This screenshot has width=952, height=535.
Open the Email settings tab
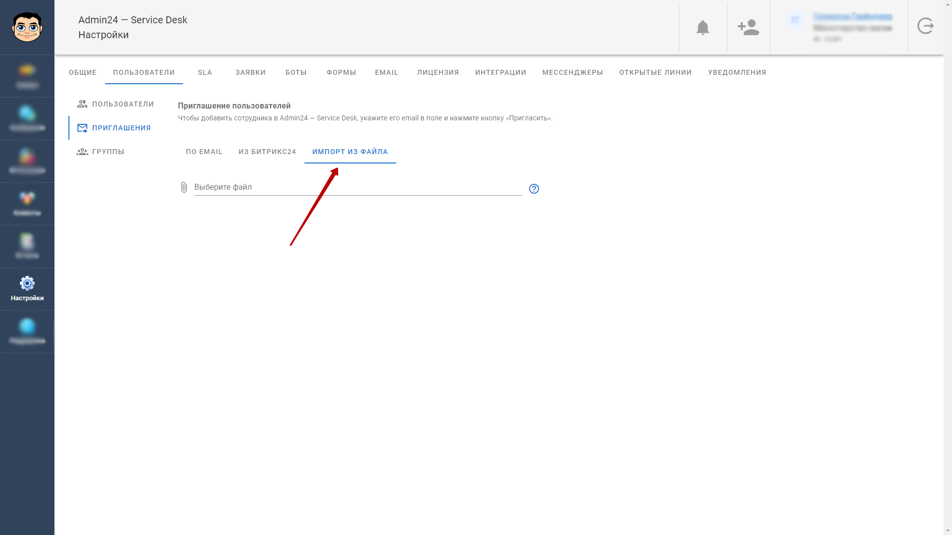[x=387, y=72]
